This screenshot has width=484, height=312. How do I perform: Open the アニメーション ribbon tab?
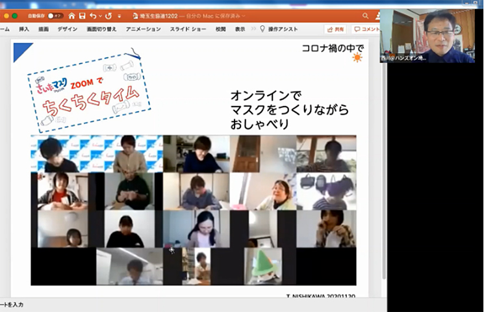143,29
